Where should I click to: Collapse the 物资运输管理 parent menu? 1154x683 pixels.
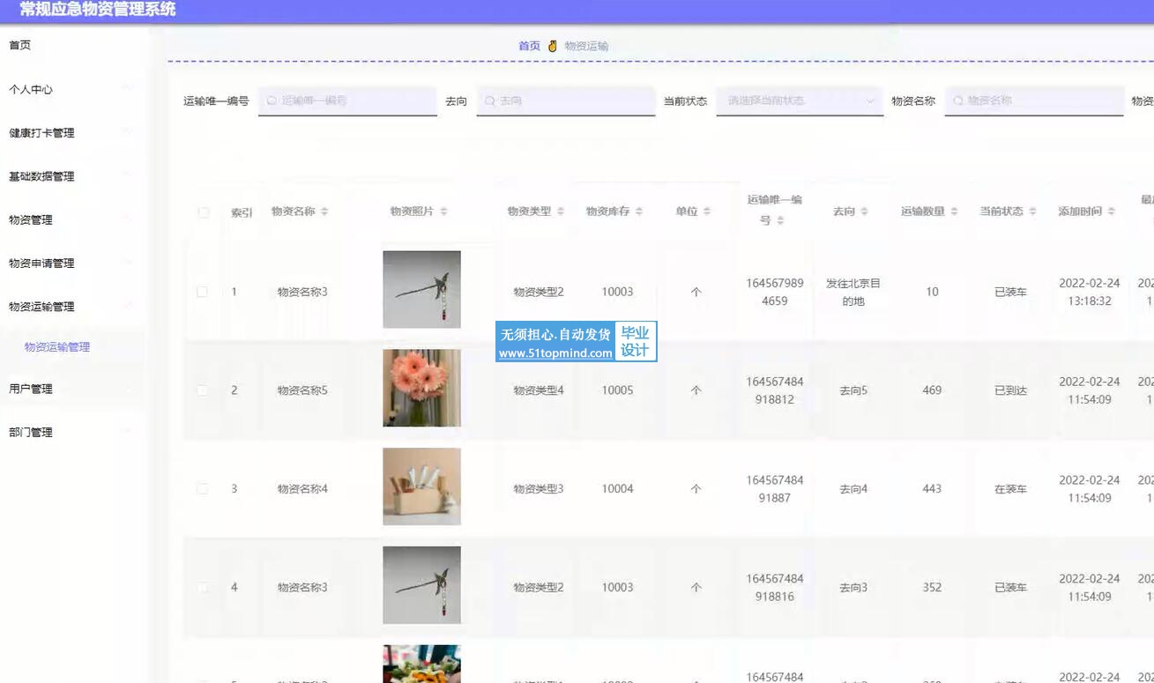[x=72, y=307]
